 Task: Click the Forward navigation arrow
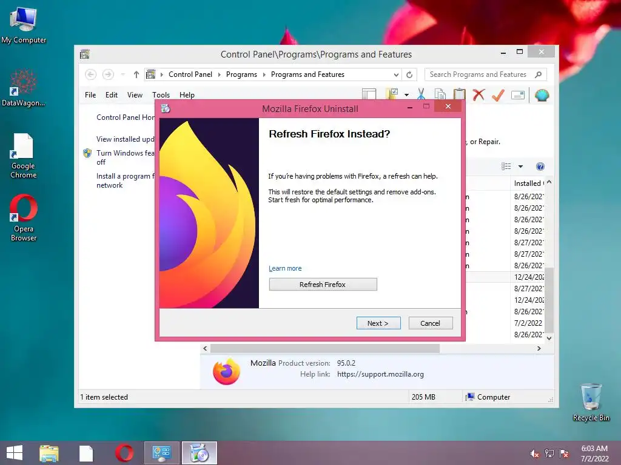tap(108, 74)
